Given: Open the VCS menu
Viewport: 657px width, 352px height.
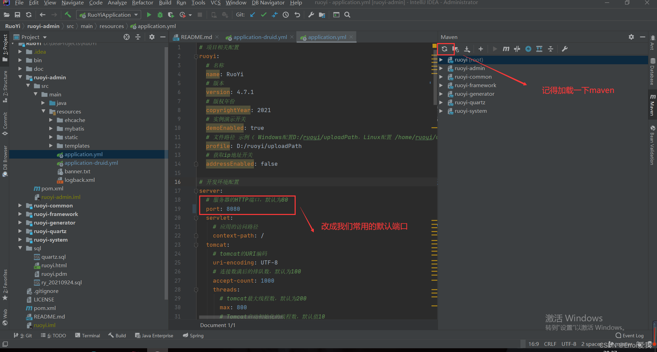Looking at the screenshot, I should (x=215, y=3).
